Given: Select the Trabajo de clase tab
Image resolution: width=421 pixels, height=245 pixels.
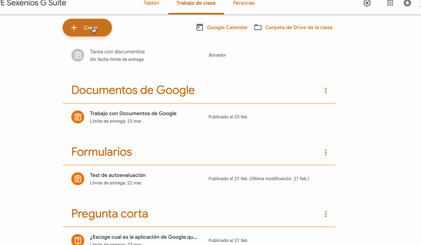Looking at the screenshot, I should [x=196, y=3].
